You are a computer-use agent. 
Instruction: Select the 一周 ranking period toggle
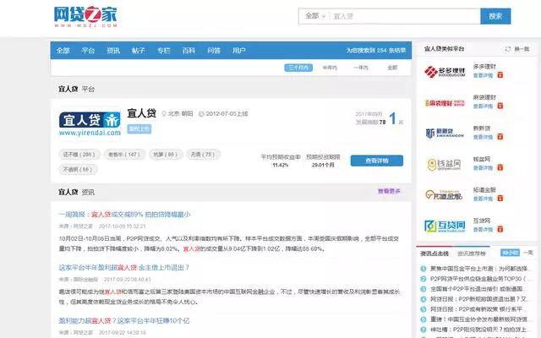[527, 253]
